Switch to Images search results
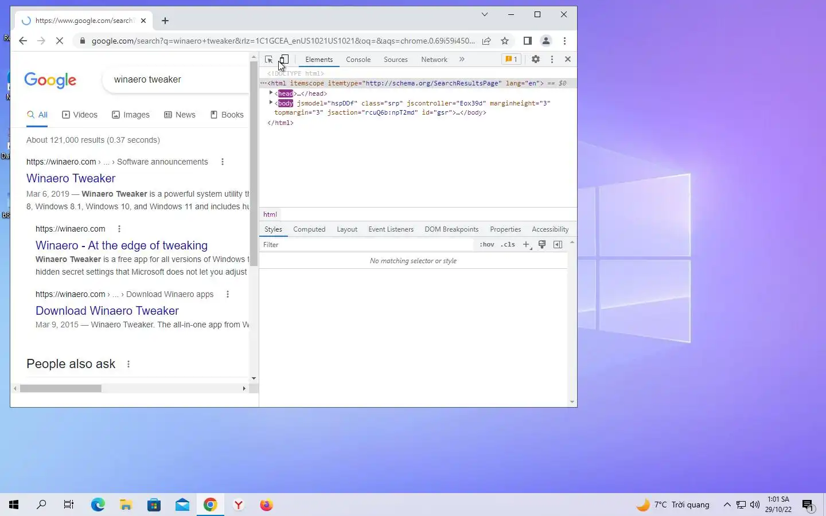The width and height of the screenshot is (826, 516). (131, 115)
